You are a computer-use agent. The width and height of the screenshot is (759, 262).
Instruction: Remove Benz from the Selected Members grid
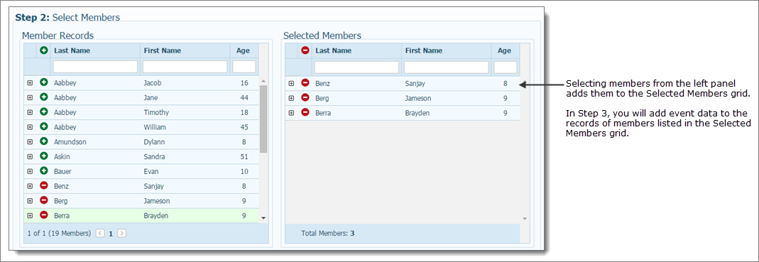click(305, 83)
